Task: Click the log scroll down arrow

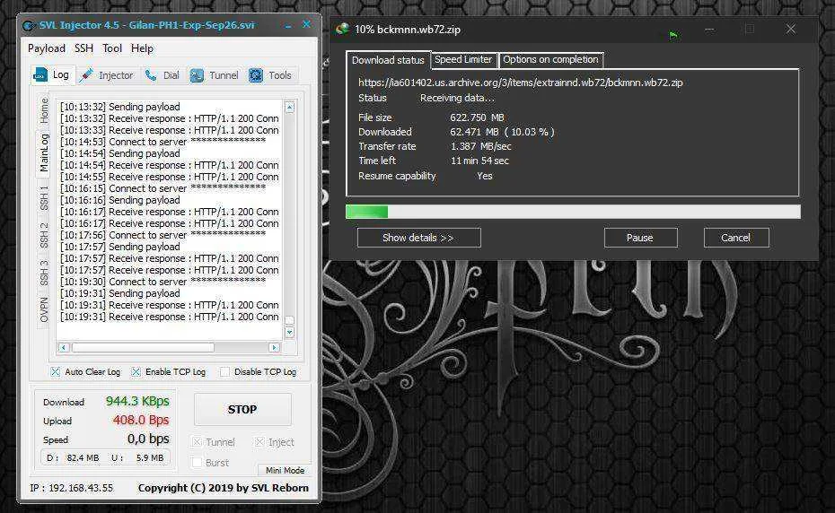Action: (290, 333)
